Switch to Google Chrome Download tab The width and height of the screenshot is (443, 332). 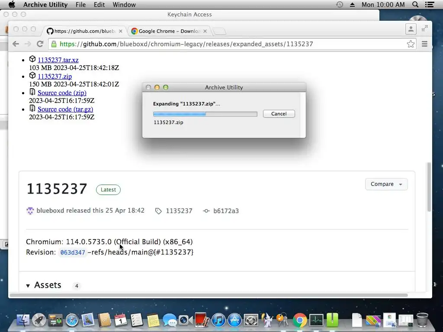pos(169,31)
